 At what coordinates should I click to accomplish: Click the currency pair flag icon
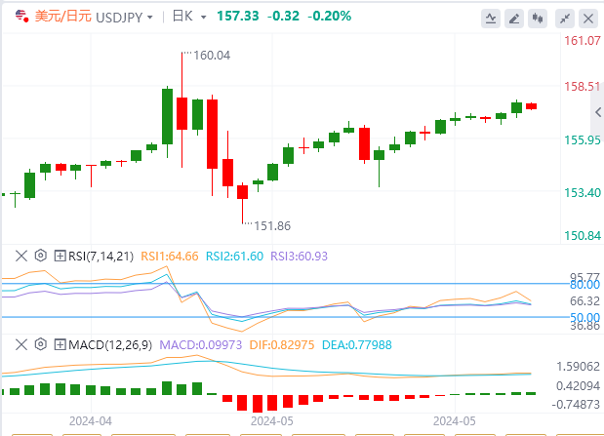coord(22,17)
